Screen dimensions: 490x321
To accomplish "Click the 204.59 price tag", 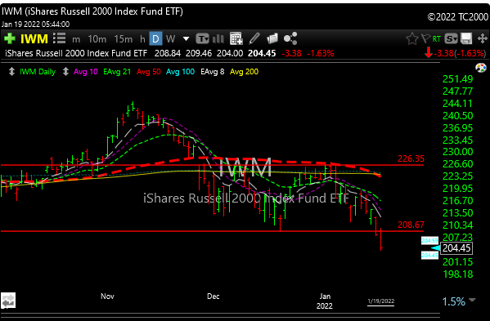I will pyautogui.click(x=429, y=240).
